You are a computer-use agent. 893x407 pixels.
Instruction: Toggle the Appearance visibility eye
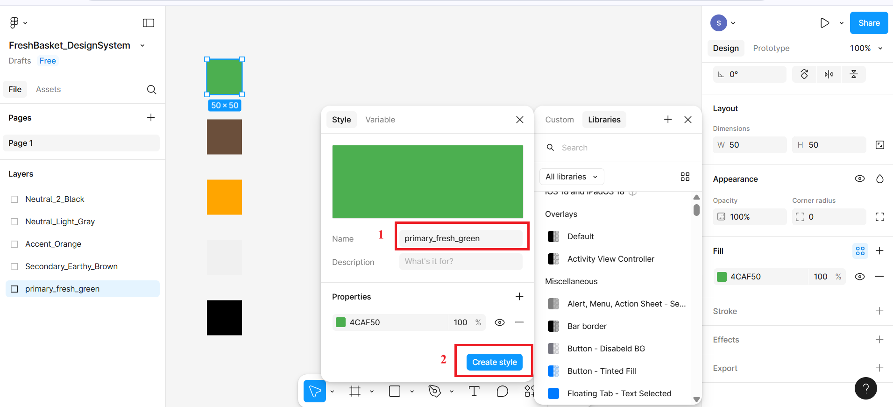(859, 179)
